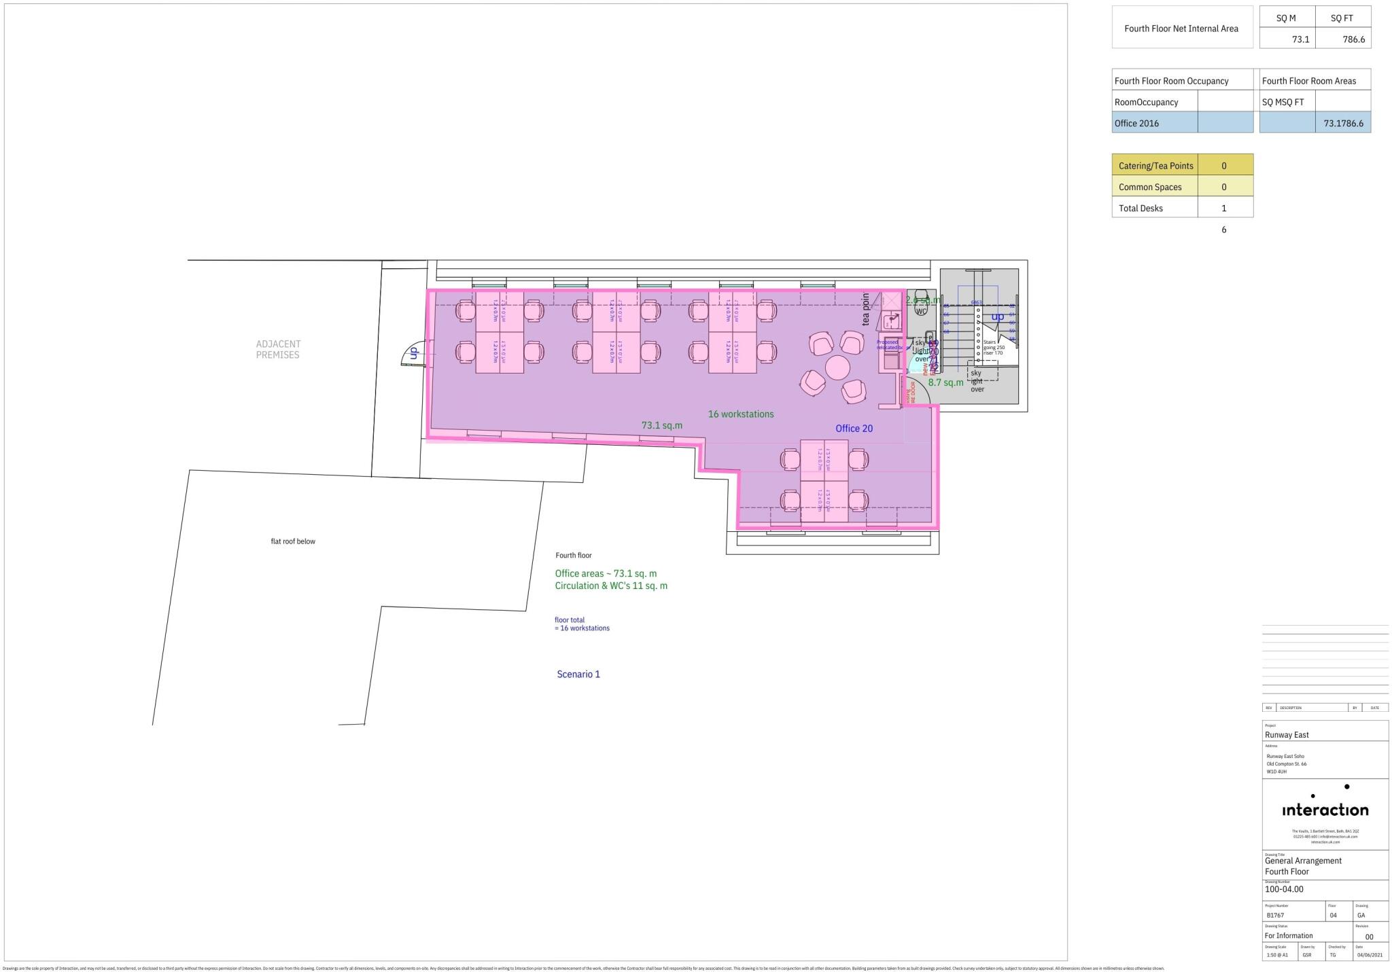Select the 'RoomOccupancy' cell
The height and width of the screenshot is (972, 1392).
[x=1155, y=101]
